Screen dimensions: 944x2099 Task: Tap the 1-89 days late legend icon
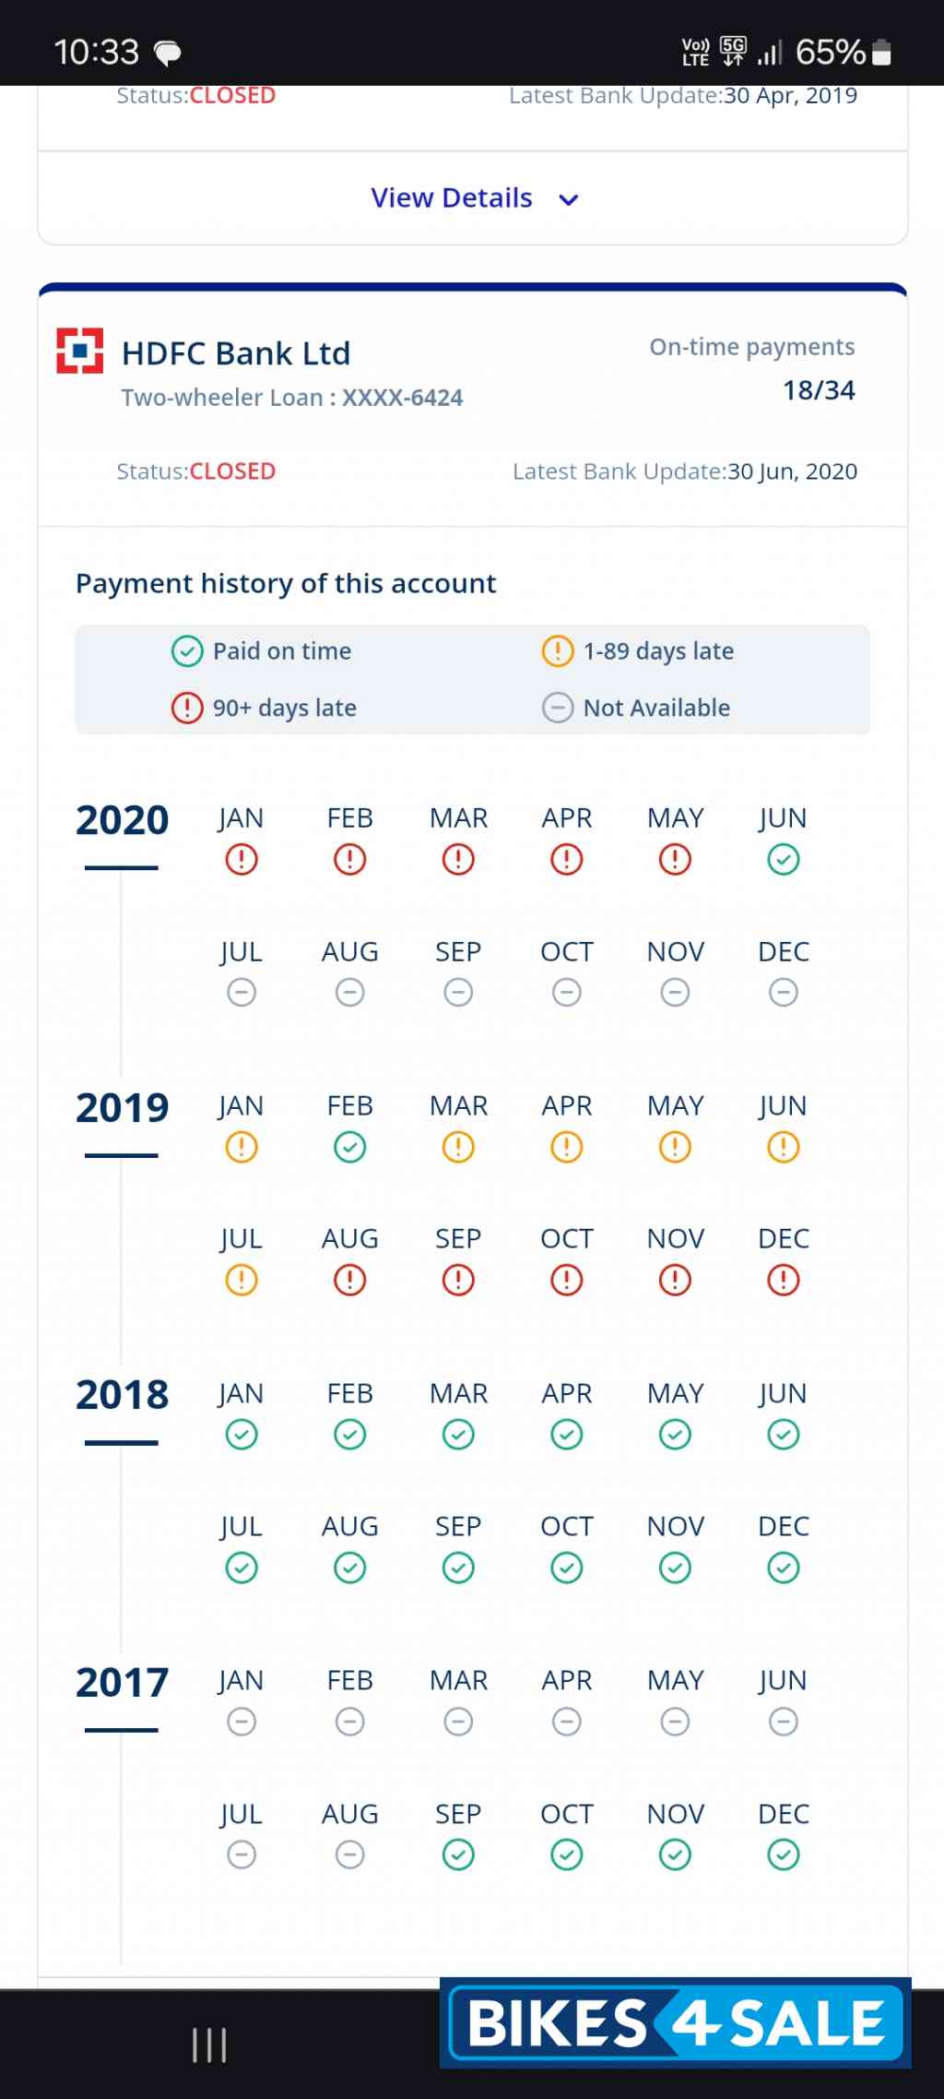[x=558, y=651]
